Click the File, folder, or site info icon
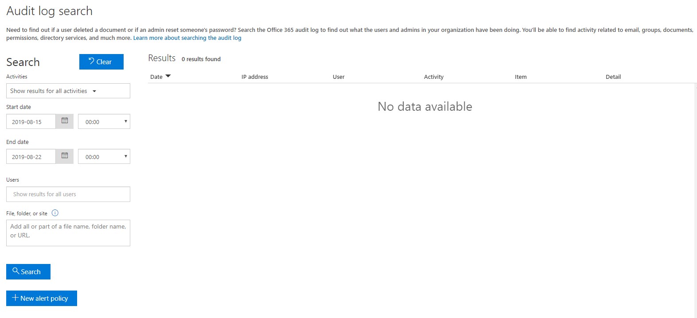Screen dimensions: 697x318 pyautogui.click(x=55, y=213)
